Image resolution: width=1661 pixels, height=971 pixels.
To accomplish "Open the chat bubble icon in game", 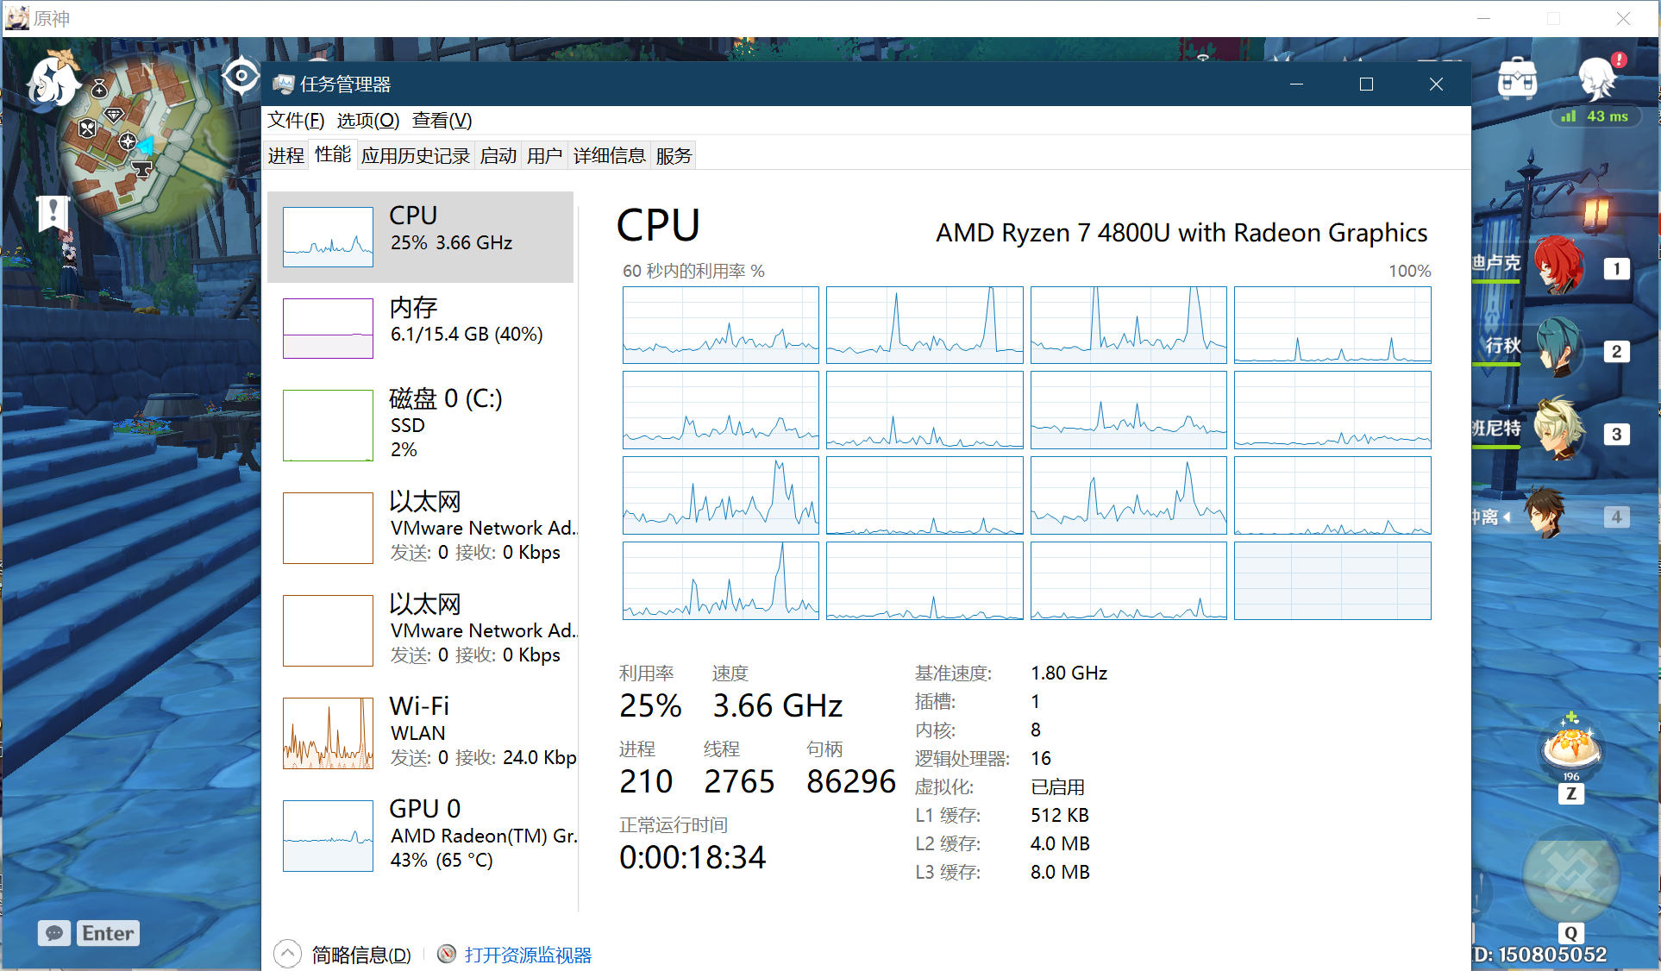I will [x=54, y=933].
